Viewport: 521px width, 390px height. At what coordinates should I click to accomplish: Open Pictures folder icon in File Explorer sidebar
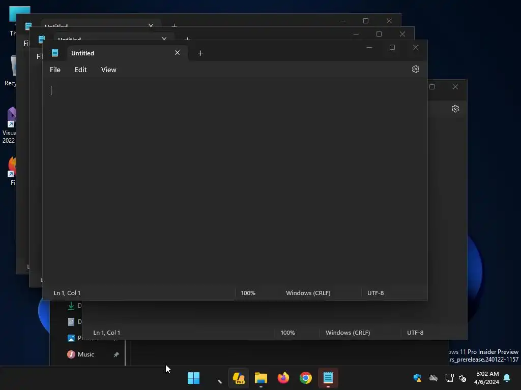(x=71, y=338)
